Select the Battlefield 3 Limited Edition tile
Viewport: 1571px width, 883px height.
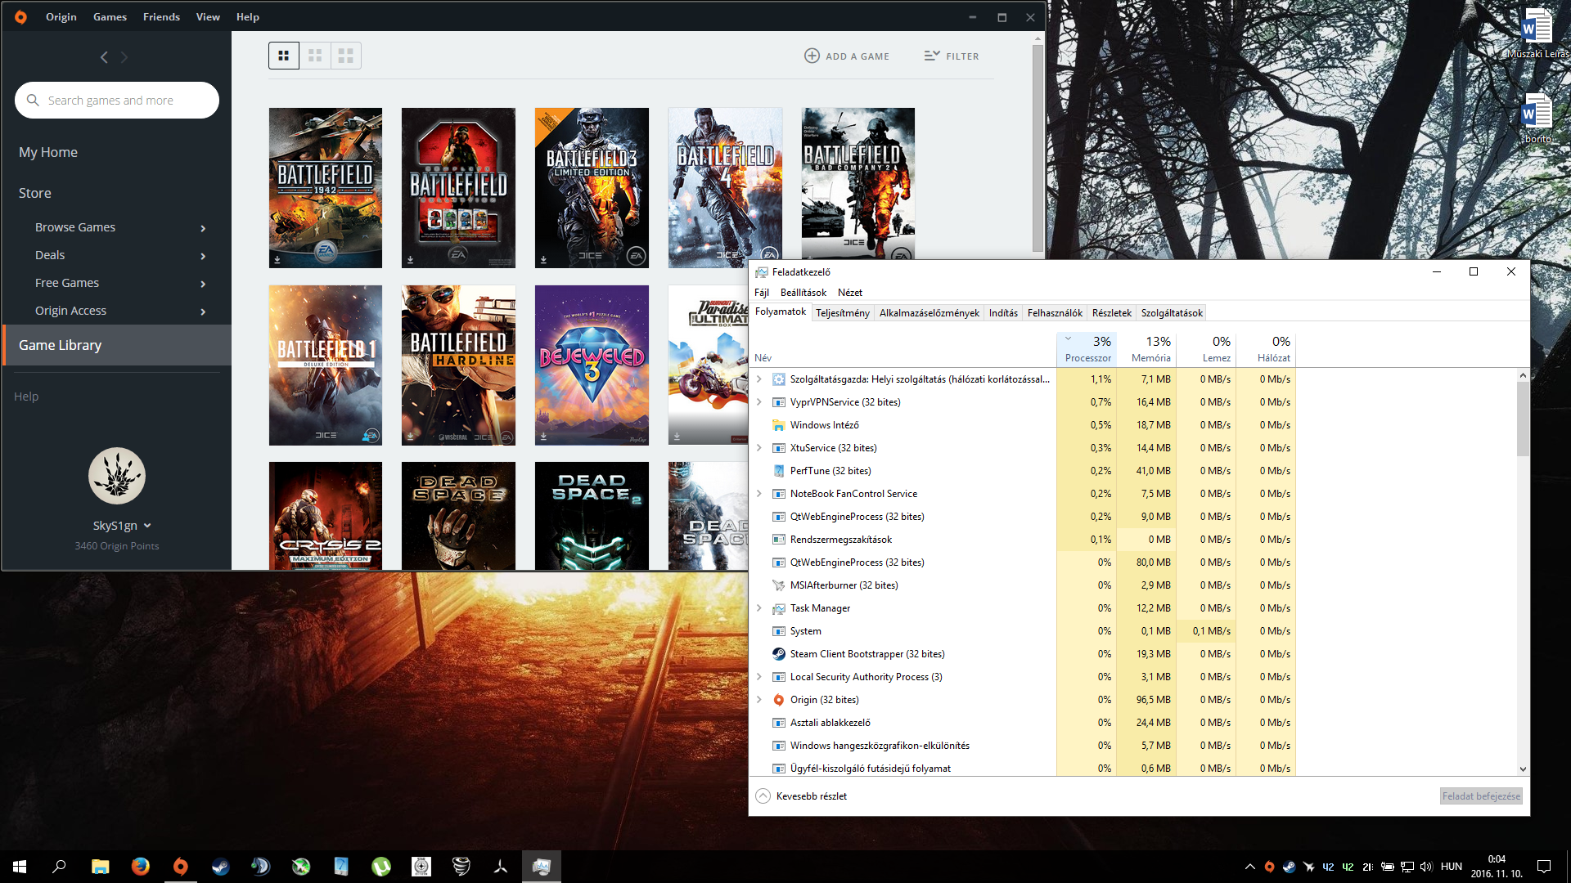click(592, 187)
